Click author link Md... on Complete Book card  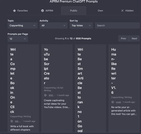pyautogui.click(x=18, y=121)
